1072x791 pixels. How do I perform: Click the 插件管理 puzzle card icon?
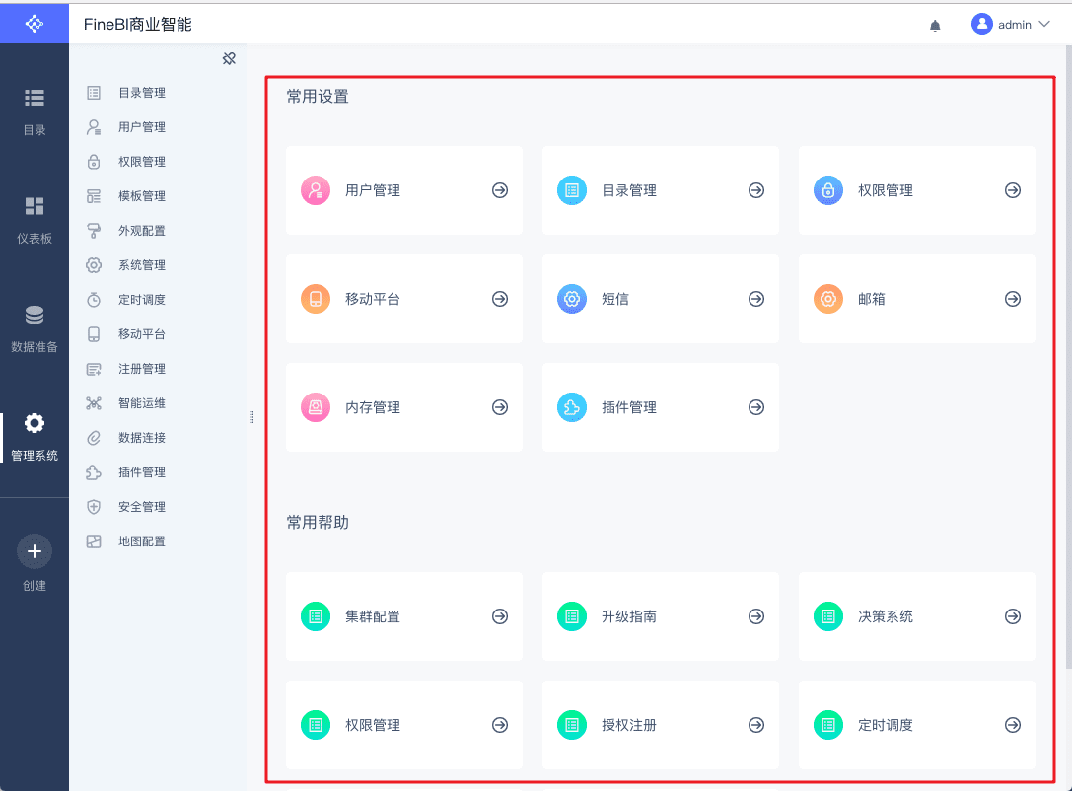click(x=572, y=407)
